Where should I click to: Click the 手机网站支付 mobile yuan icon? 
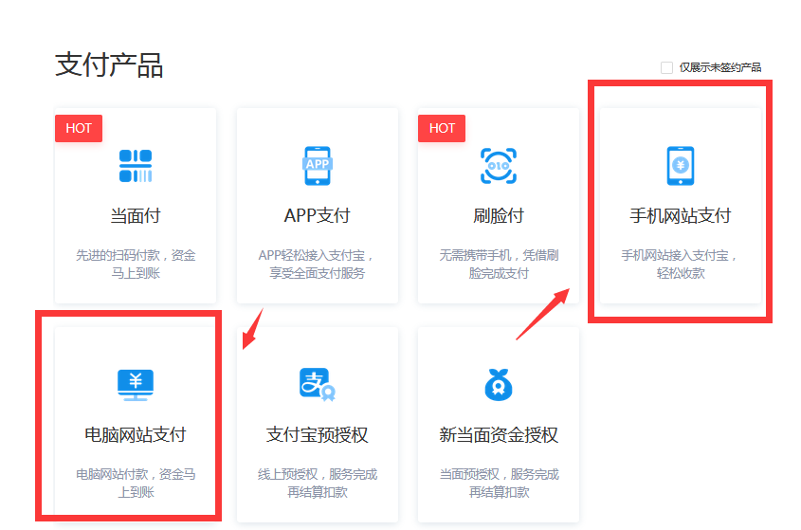[x=680, y=166]
